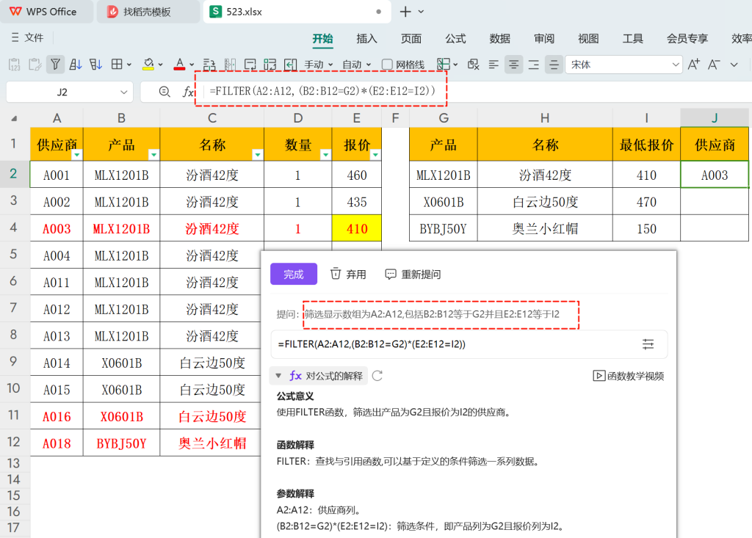Align text left
This screenshot has width=752, height=538.
coord(493,65)
